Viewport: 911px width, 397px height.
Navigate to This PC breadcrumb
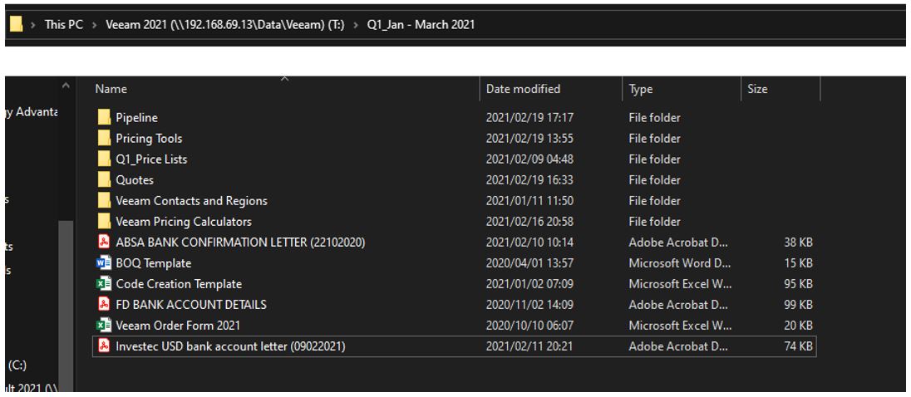pyautogui.click(x=64, y=25)
